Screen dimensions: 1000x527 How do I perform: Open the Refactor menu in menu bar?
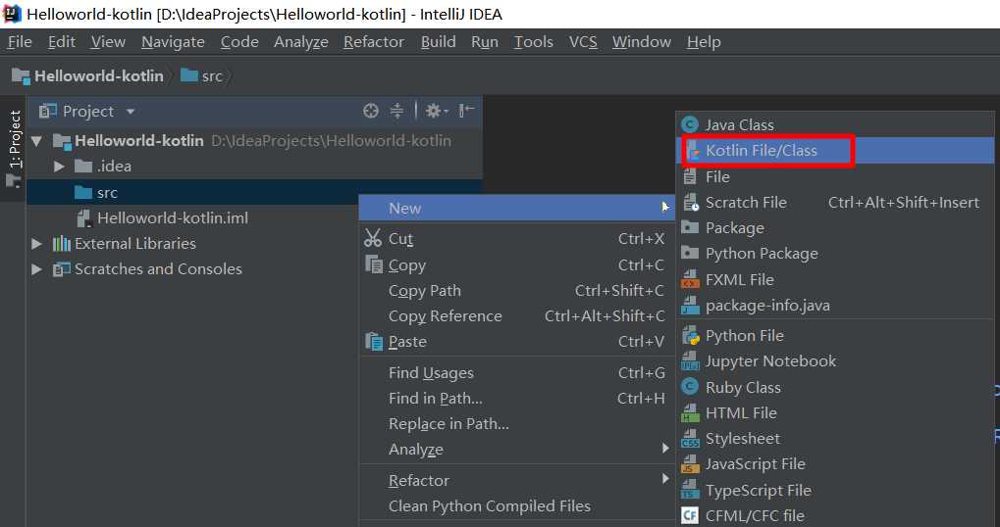coord(374,42)
